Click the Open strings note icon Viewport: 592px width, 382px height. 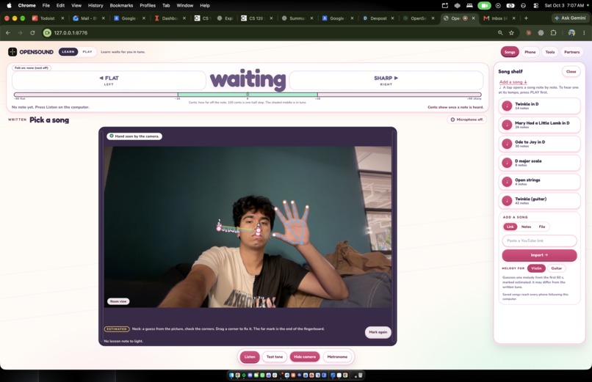pos(507,182)
